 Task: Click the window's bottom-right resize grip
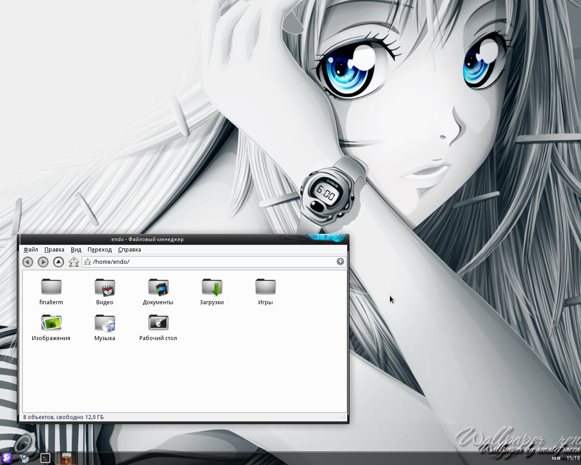344,417
